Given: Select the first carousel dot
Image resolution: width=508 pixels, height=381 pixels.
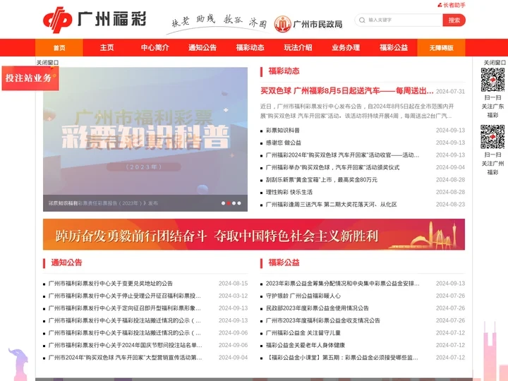Looking at the screenshot, I should pyautogui.click(x=223, y=203).
